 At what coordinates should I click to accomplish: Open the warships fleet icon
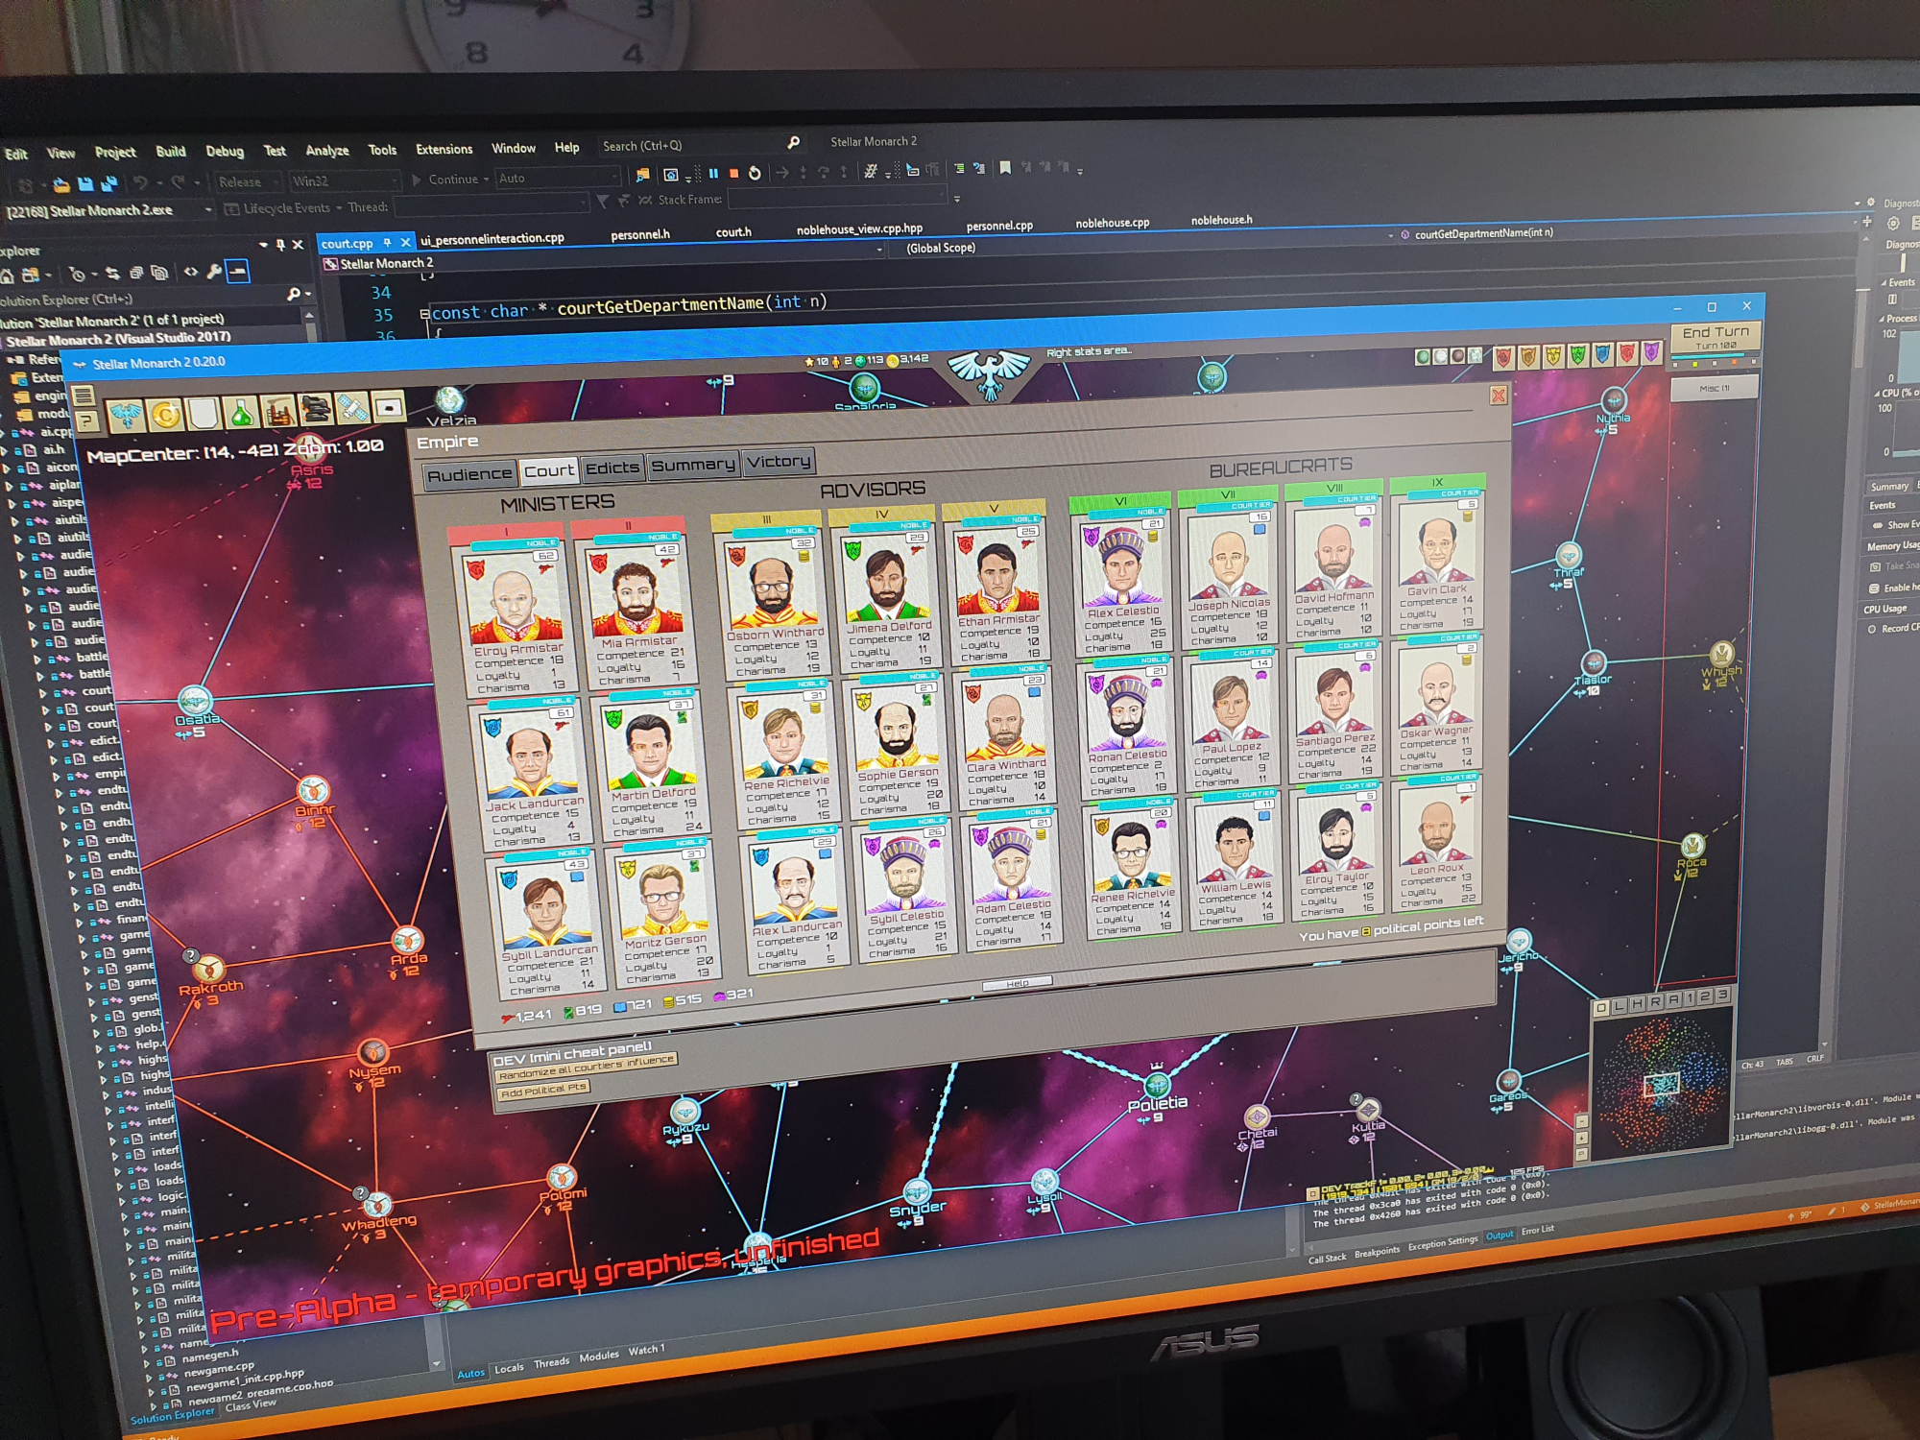[315, 410]
